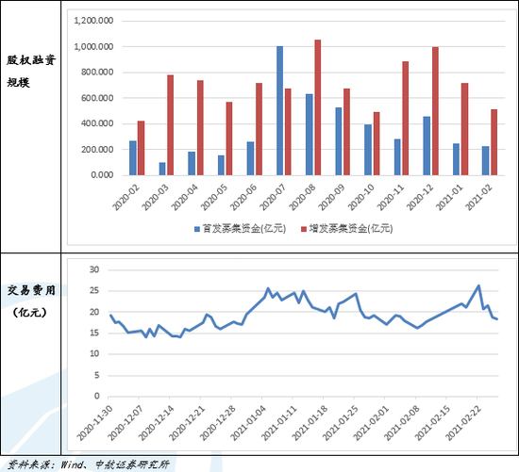Image resolution: width=519 pixels, height=472 pixels.
Task: Click the line chart peak near 2021-02-22
Action: [478, 285]
